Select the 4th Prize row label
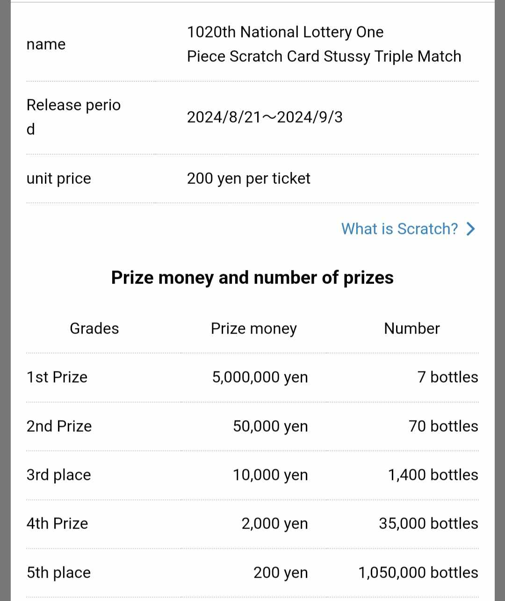Image resolution: width=505 pixels, height=601 pixels. click(x=57, y=523)
